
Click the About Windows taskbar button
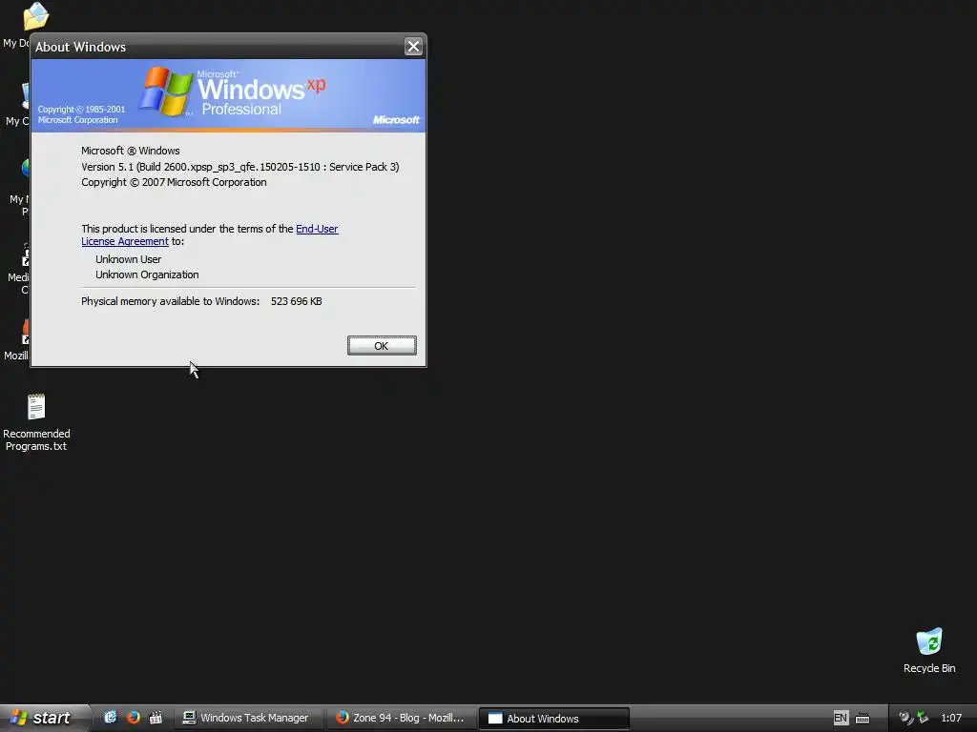click(x=554, y=719)
